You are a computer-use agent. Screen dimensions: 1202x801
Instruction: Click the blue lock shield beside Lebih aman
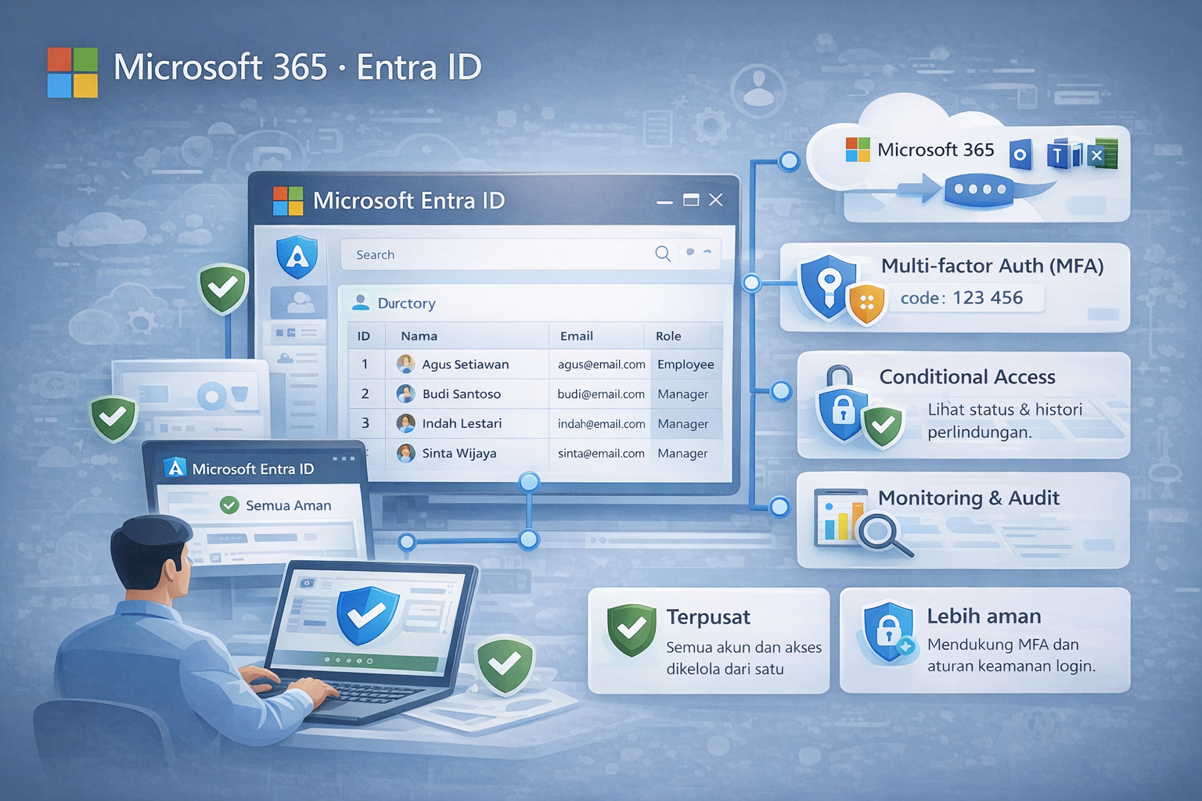(x=888, y=631)
